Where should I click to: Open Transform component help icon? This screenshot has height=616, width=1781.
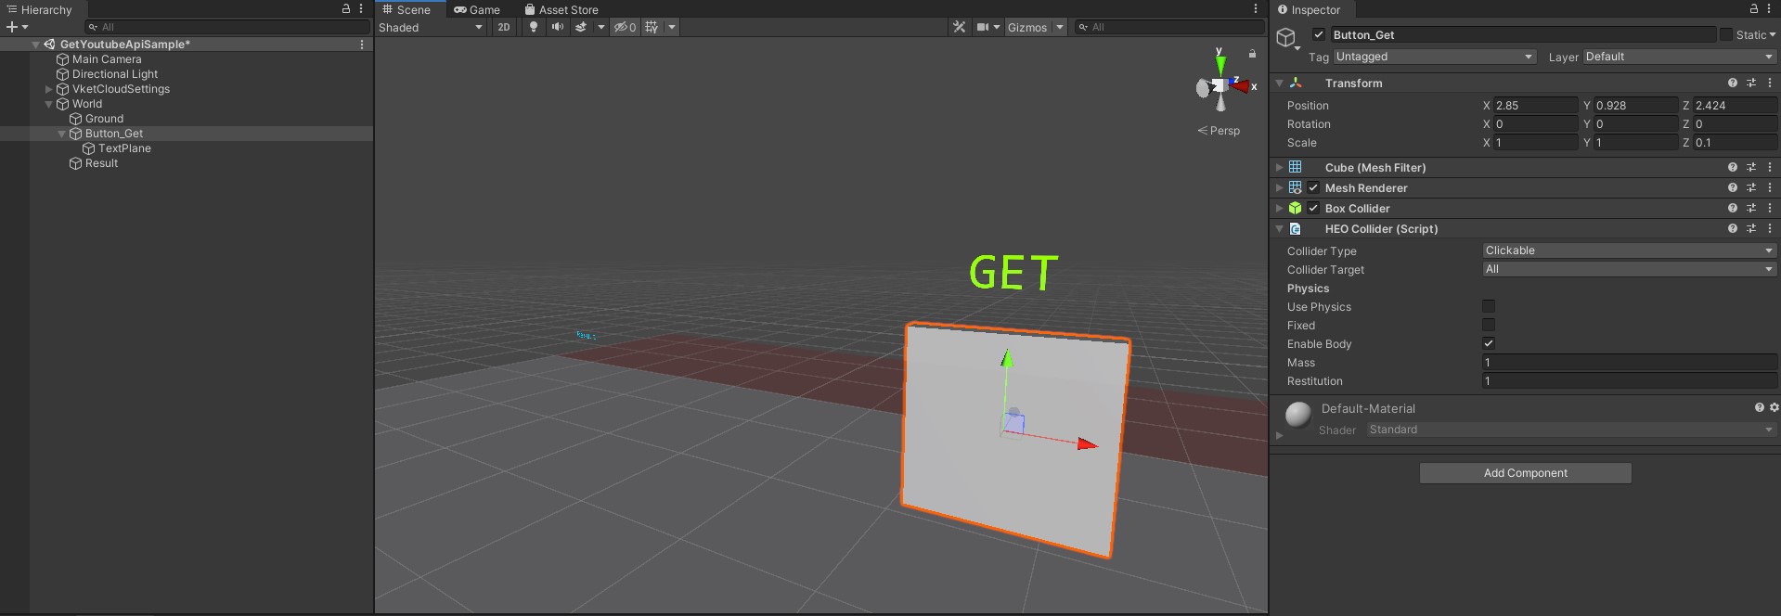coord(1732,83)
